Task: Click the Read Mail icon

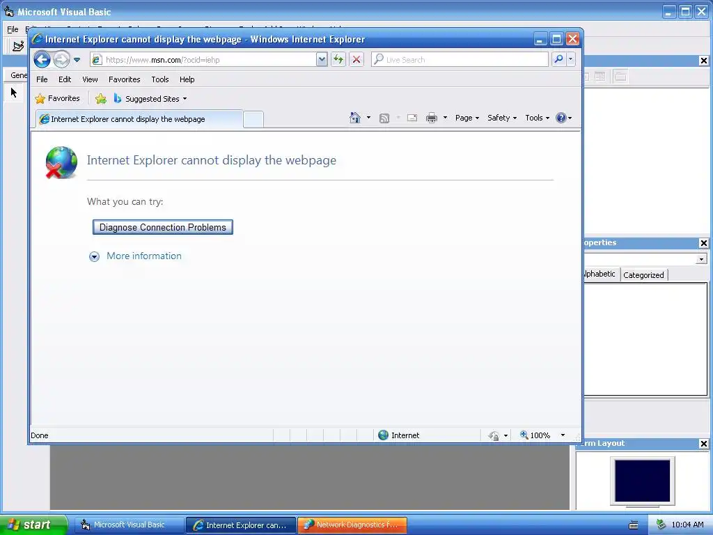Action: coord(412,118)
